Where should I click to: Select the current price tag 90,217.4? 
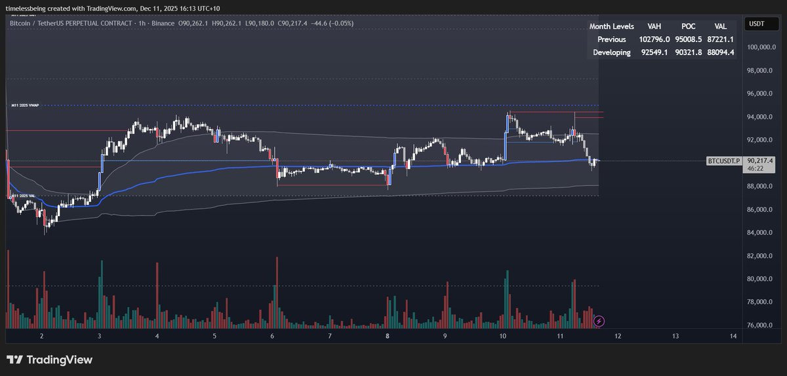(760, 160)
